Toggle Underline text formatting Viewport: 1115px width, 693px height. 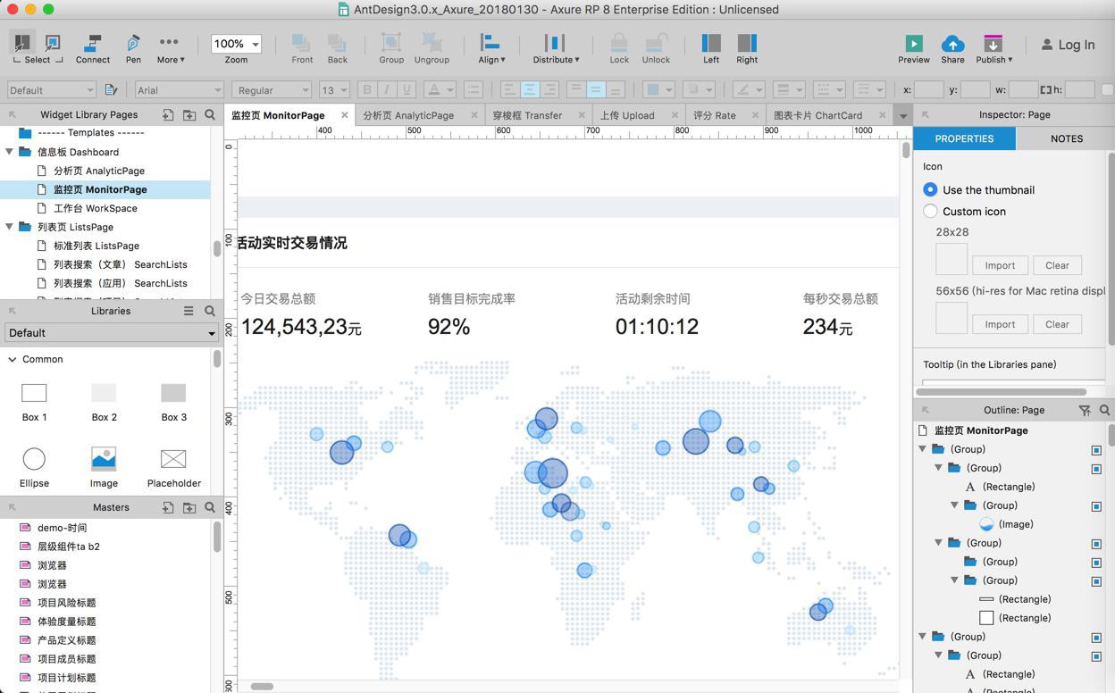(x=407, y=89)
